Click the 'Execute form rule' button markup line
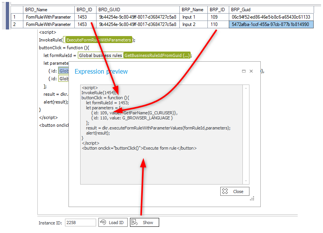The width and height of the screenshot is (323, 233). (139, 148)
